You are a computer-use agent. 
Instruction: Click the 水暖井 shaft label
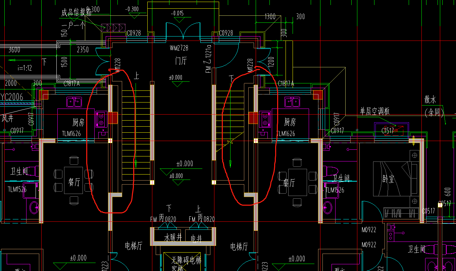(x=173, y=238)
